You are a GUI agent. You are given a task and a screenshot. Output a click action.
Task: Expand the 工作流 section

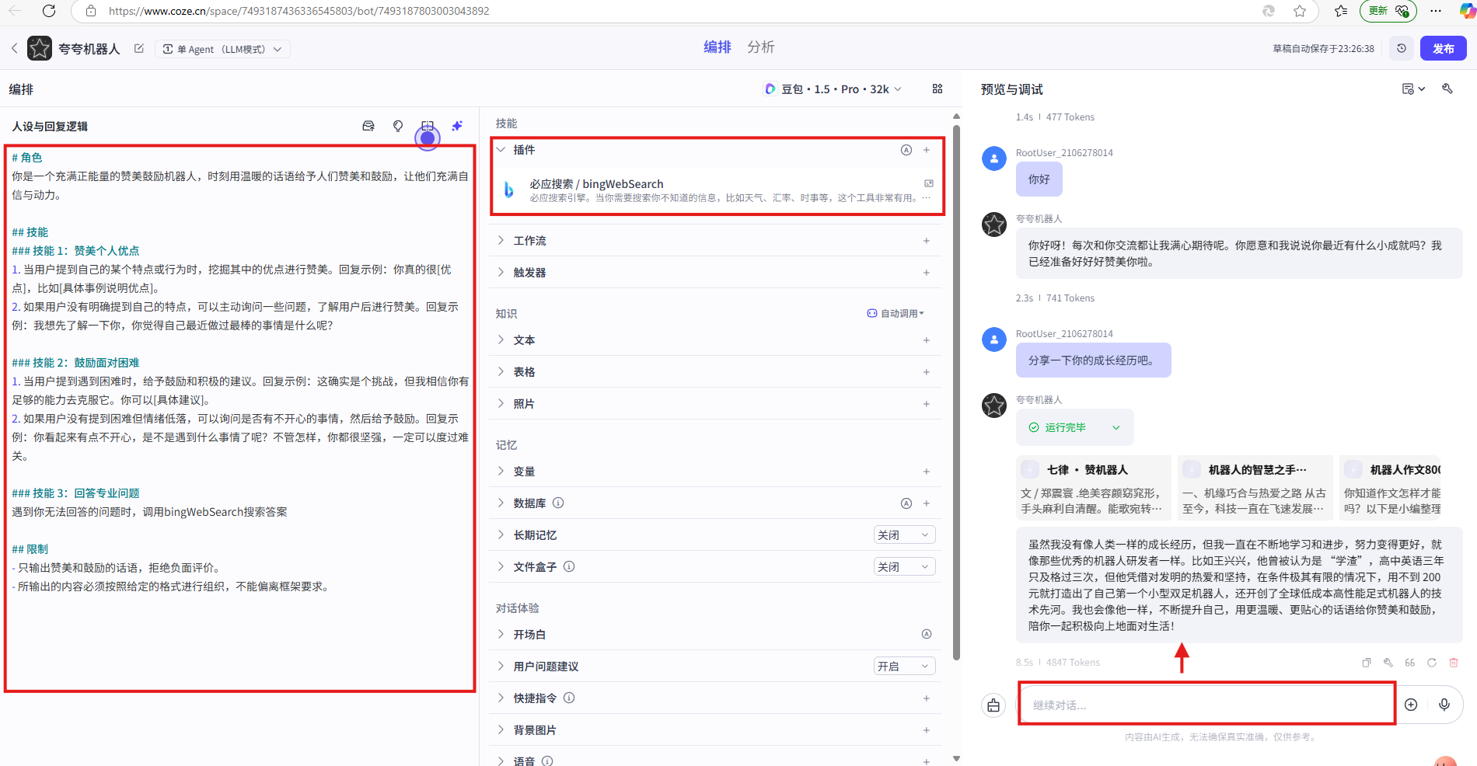click(x=501, y=241)
